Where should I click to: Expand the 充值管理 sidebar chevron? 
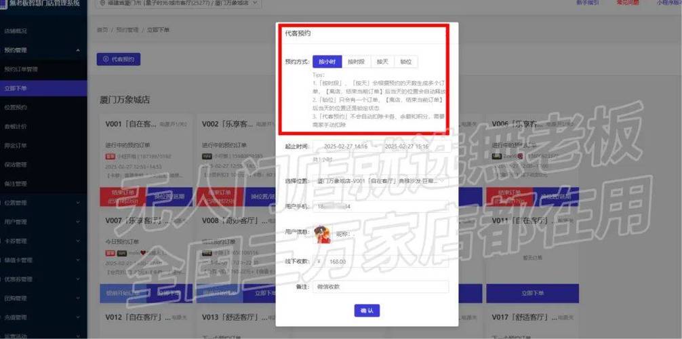coord(78,318)
